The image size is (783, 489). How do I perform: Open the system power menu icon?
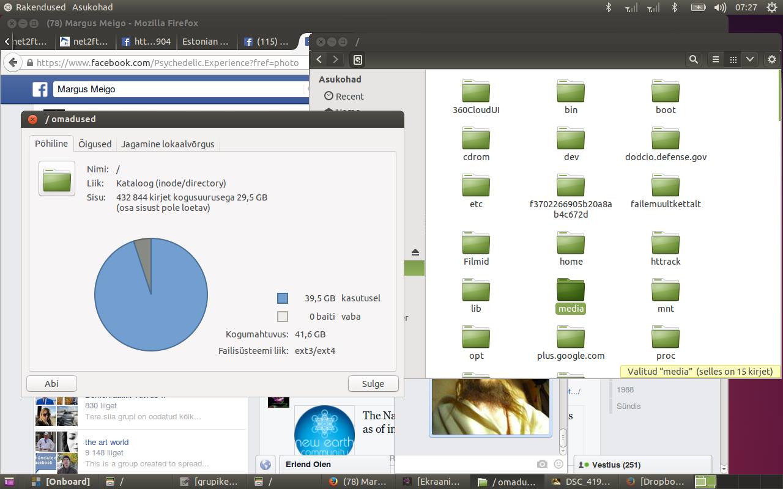[772, 7]
